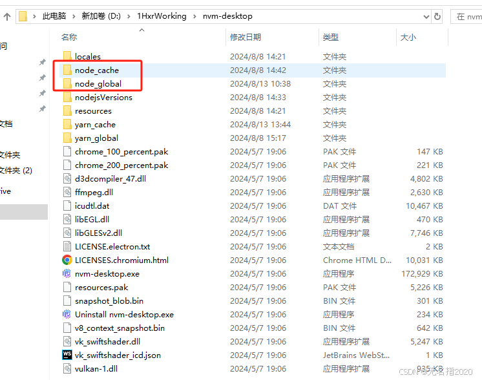Select file name nvm-desktop.exe

[x=107, y=273]
